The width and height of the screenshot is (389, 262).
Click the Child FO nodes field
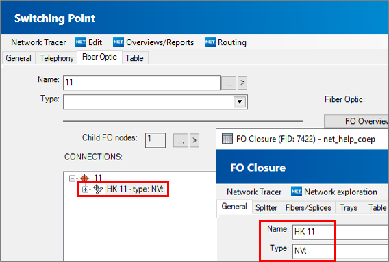tap(155, 140)
